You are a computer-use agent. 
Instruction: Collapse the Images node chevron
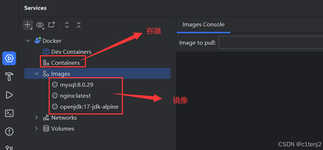click(37, 73)
